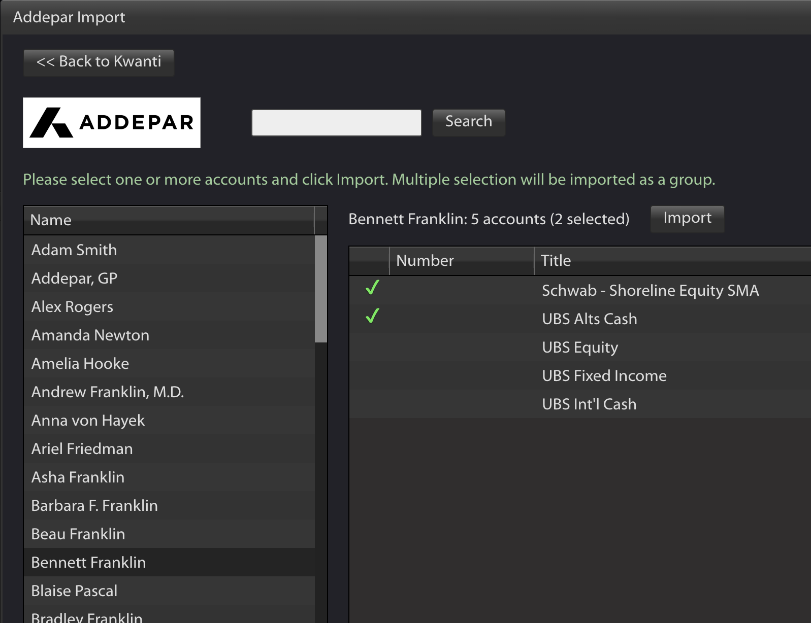Pick Andrew Franklin, M.D. entry
The width and height of the screenshot is (811, 623).
pos(169,392)
